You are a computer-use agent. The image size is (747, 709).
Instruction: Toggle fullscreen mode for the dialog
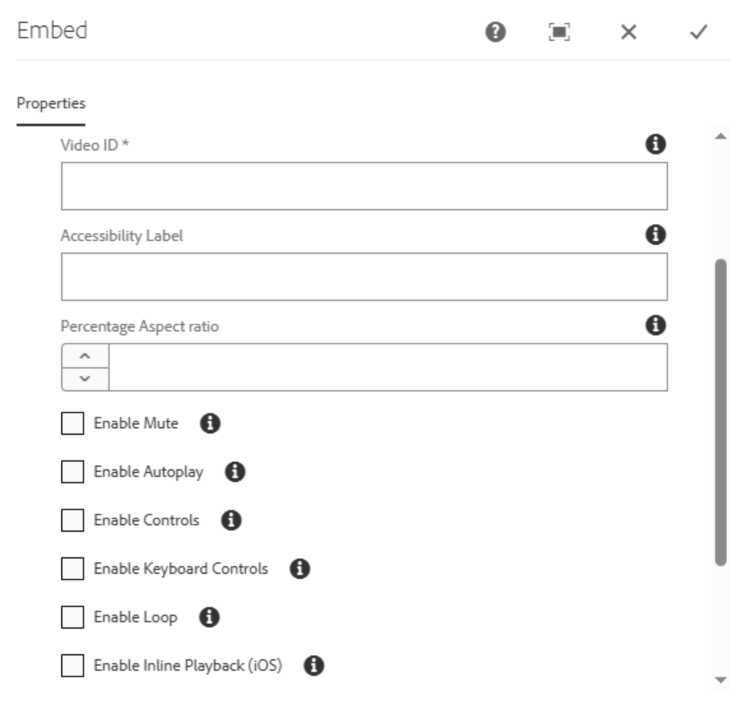560,32
